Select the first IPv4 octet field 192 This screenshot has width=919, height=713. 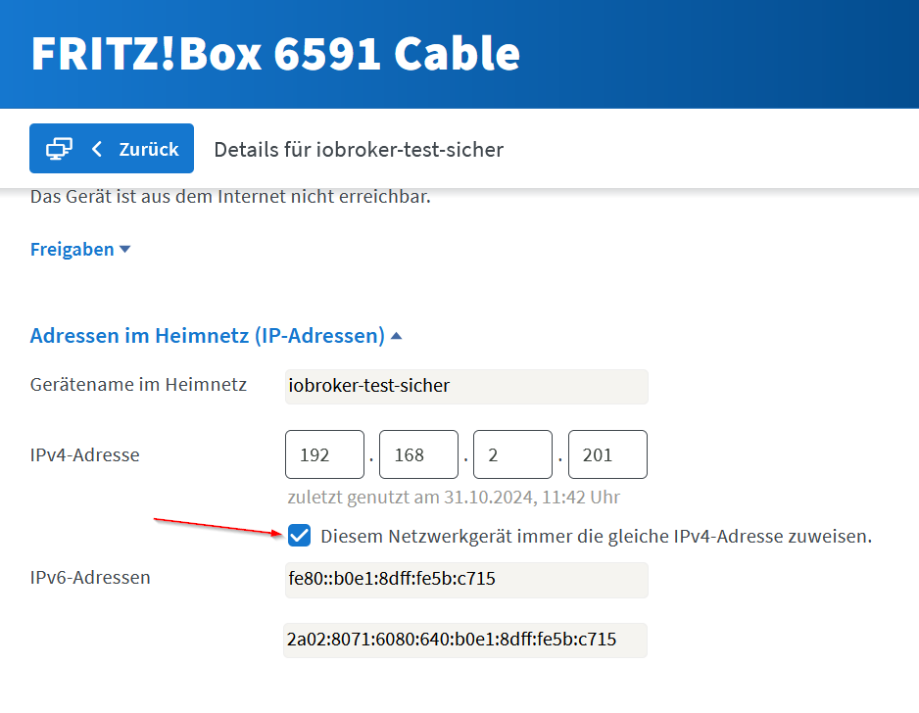coord(324,455)
